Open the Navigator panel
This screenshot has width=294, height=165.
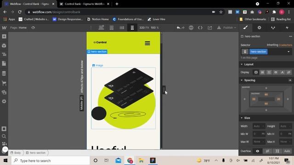pos(4,55)
